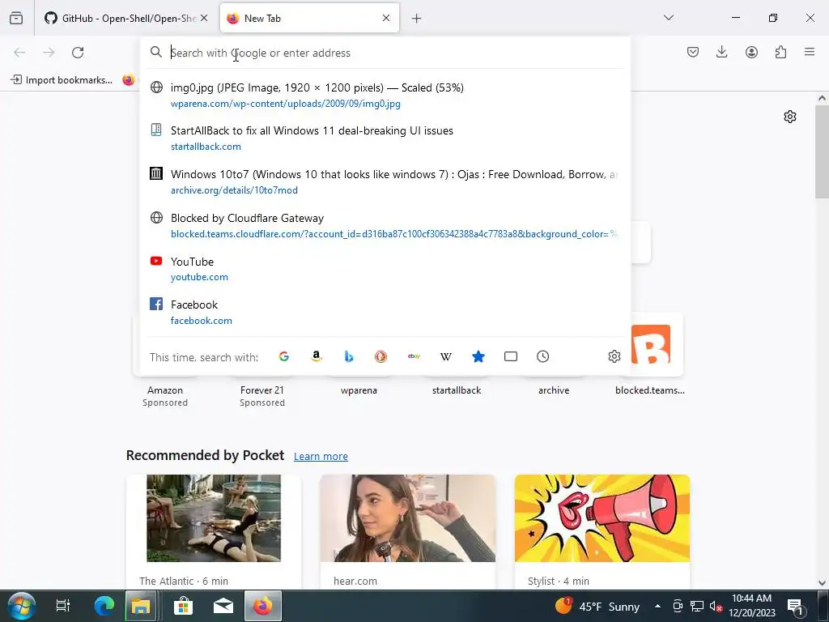Search this time with Bing

pyautogui.click(x=348, y=356)
